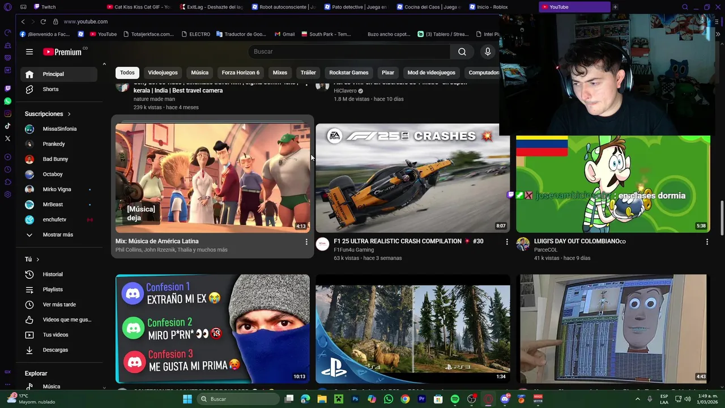The width and height of the screenshot is (725, 408).
Task: Launch Photoshop from the taskbar
Action: coord(355,399)
